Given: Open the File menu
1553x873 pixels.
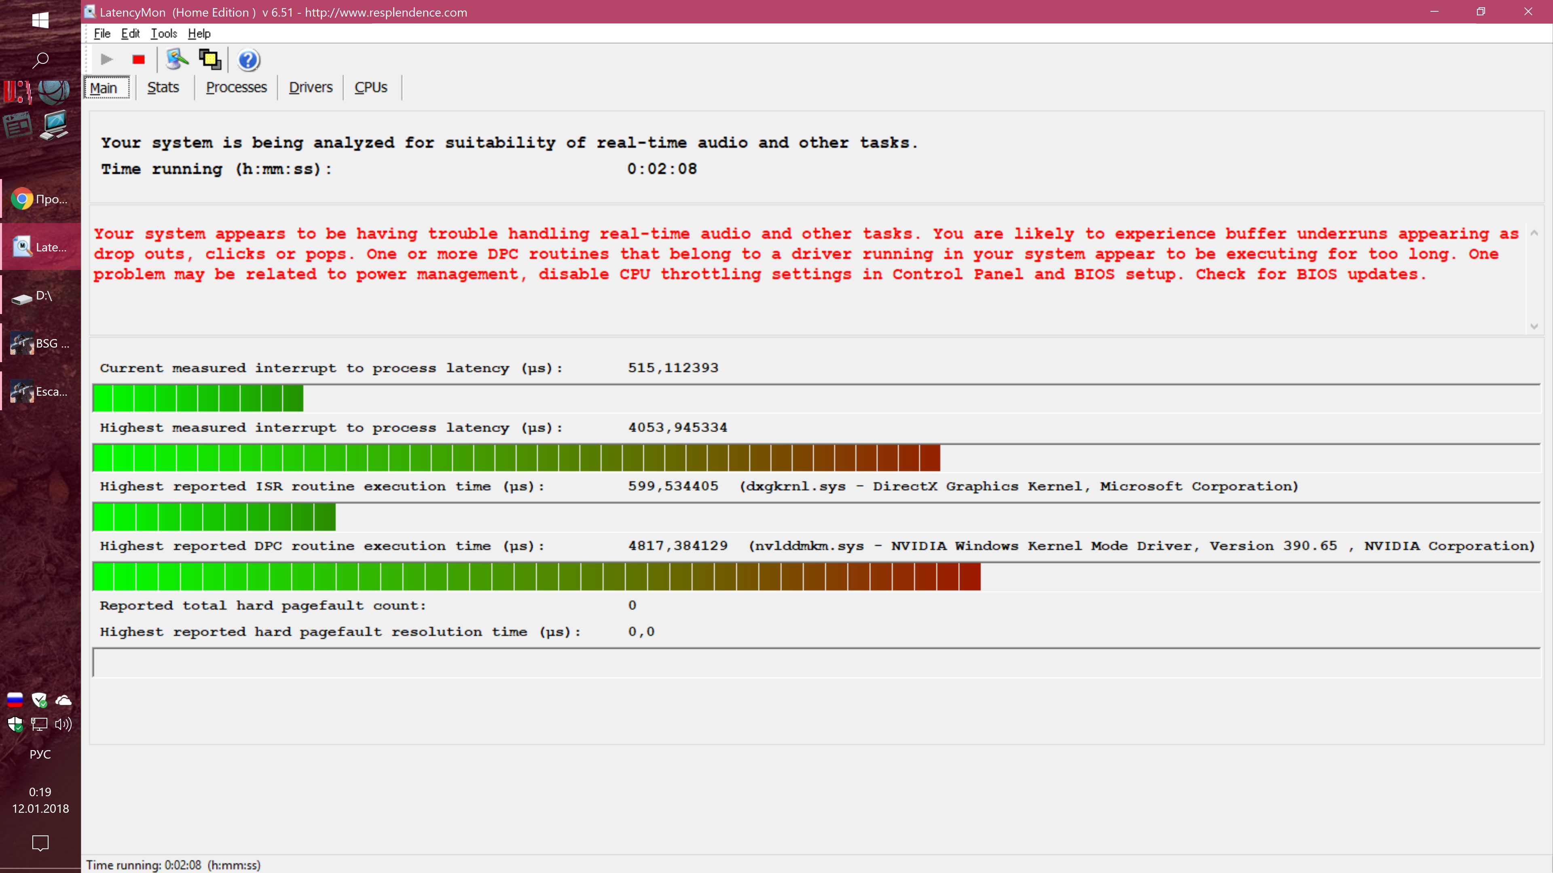Looking at the screenshot, I should tap(102, 34).
